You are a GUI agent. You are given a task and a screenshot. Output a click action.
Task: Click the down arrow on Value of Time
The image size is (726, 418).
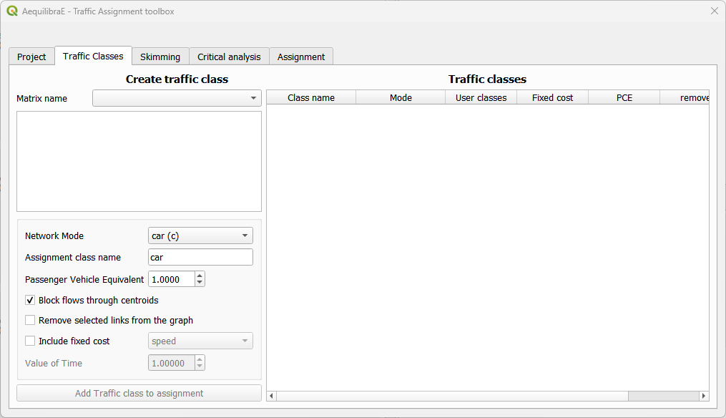tap(200, 366)
